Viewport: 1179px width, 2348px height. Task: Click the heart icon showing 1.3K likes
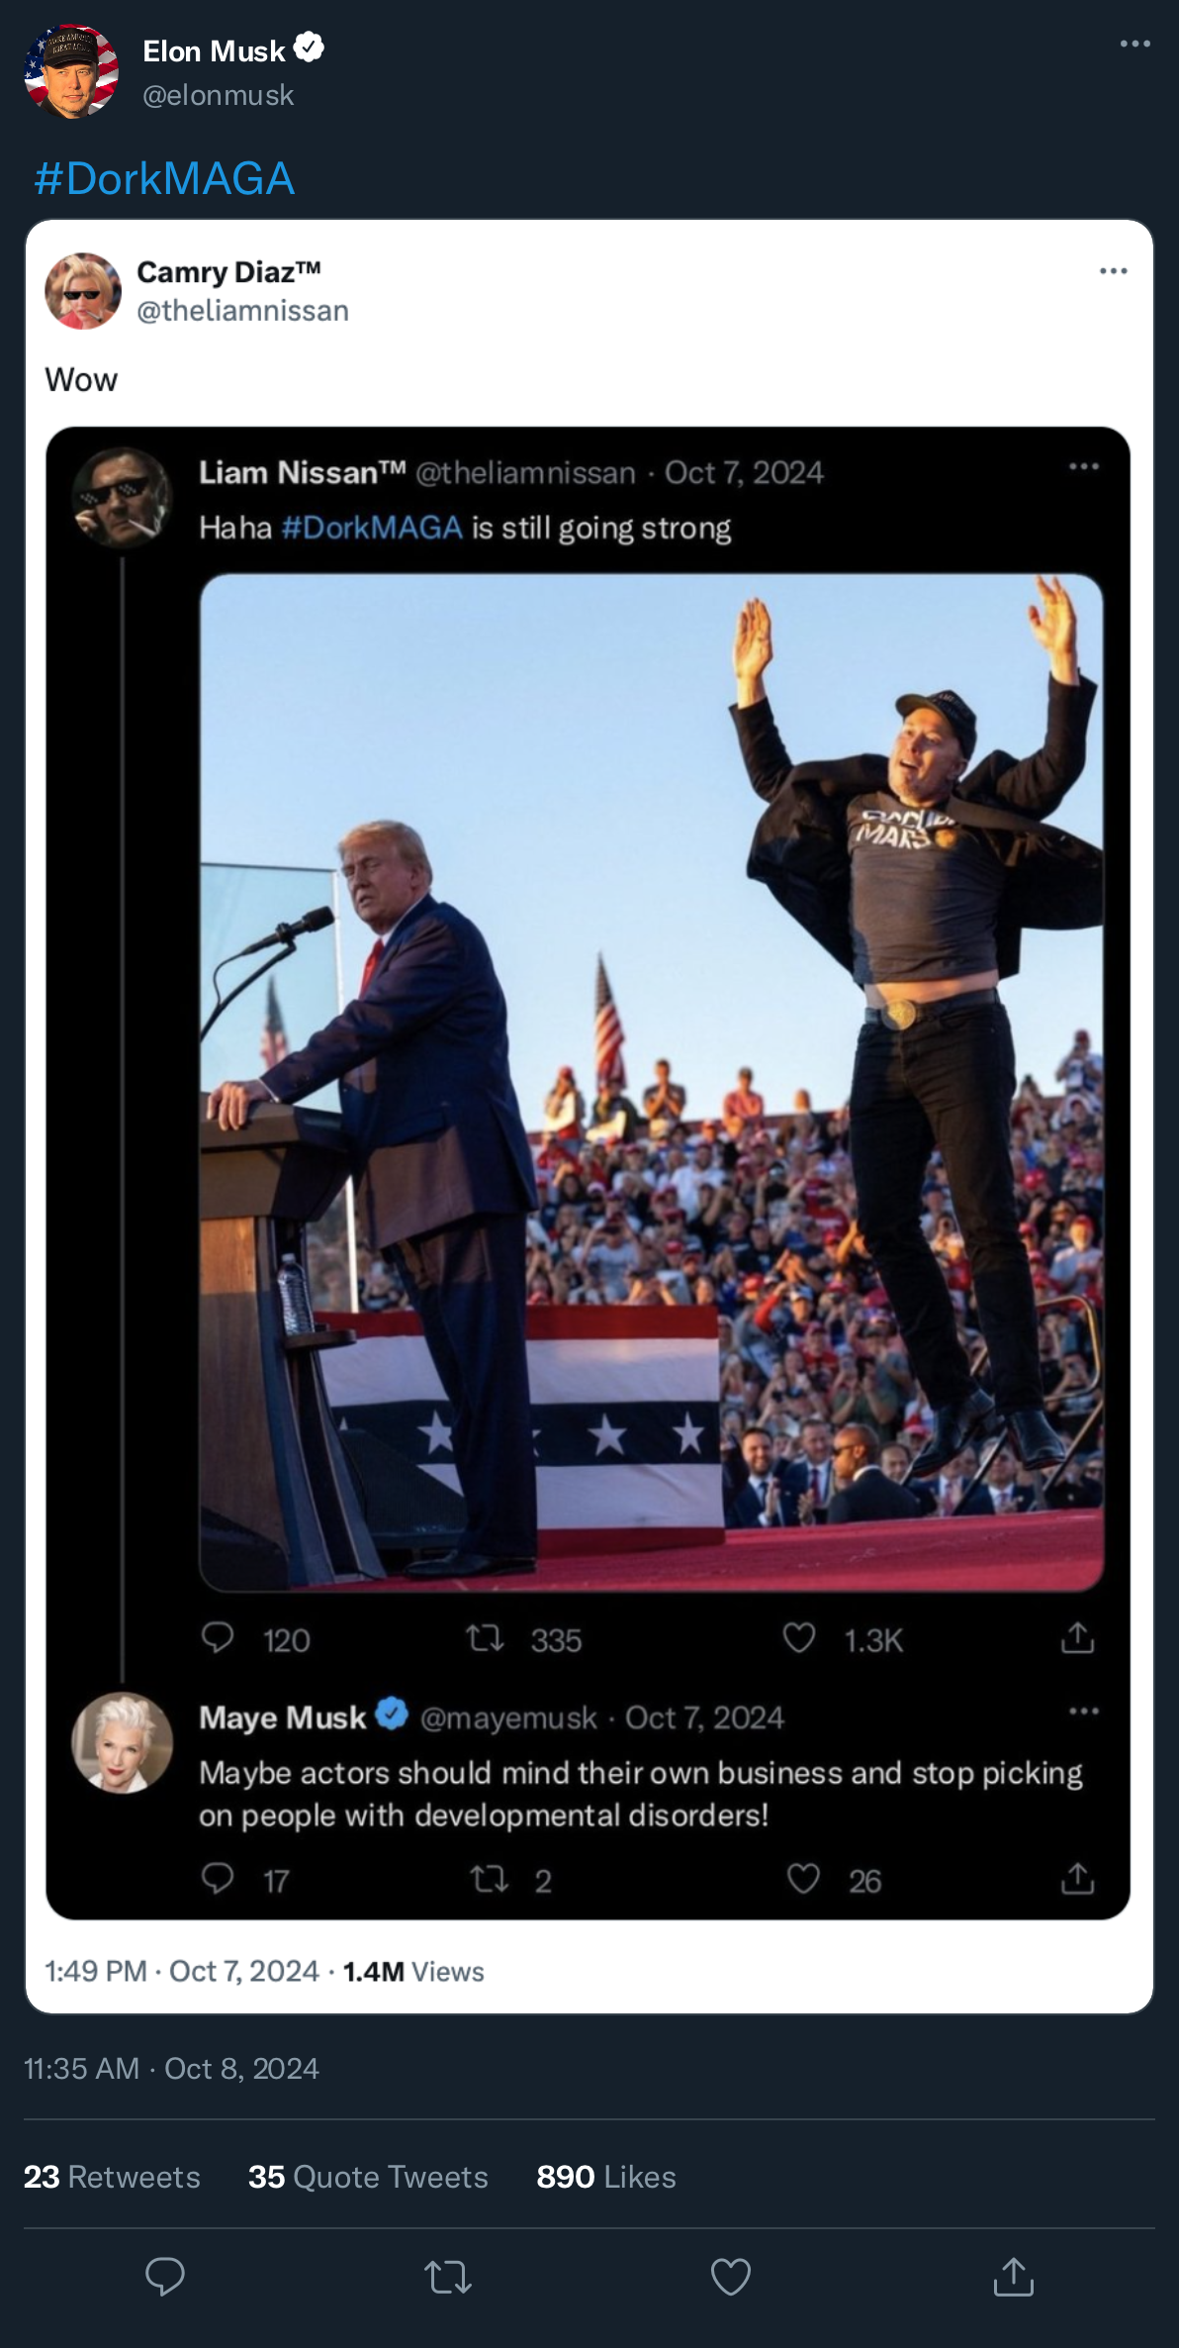799,1638
